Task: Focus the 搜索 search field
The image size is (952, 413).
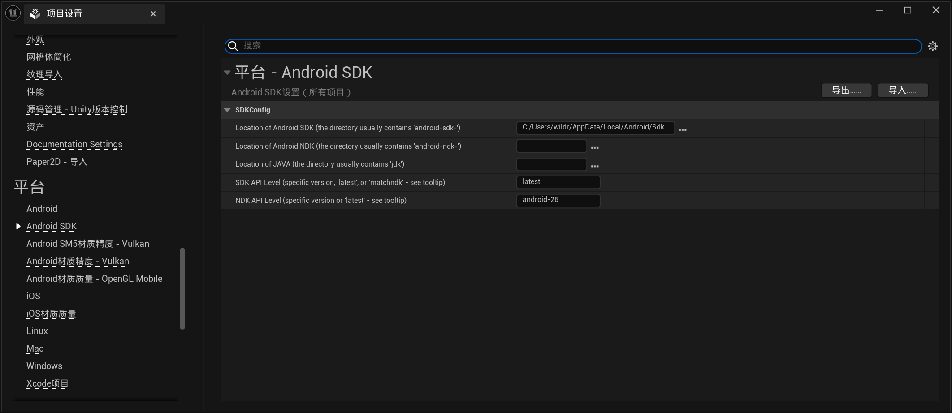Action: tap(573, 46)
